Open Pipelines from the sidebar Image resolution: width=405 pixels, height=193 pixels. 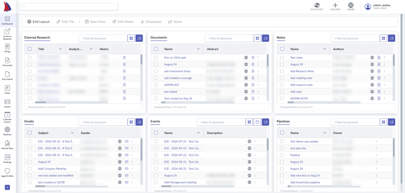click(x=7, y=131)
